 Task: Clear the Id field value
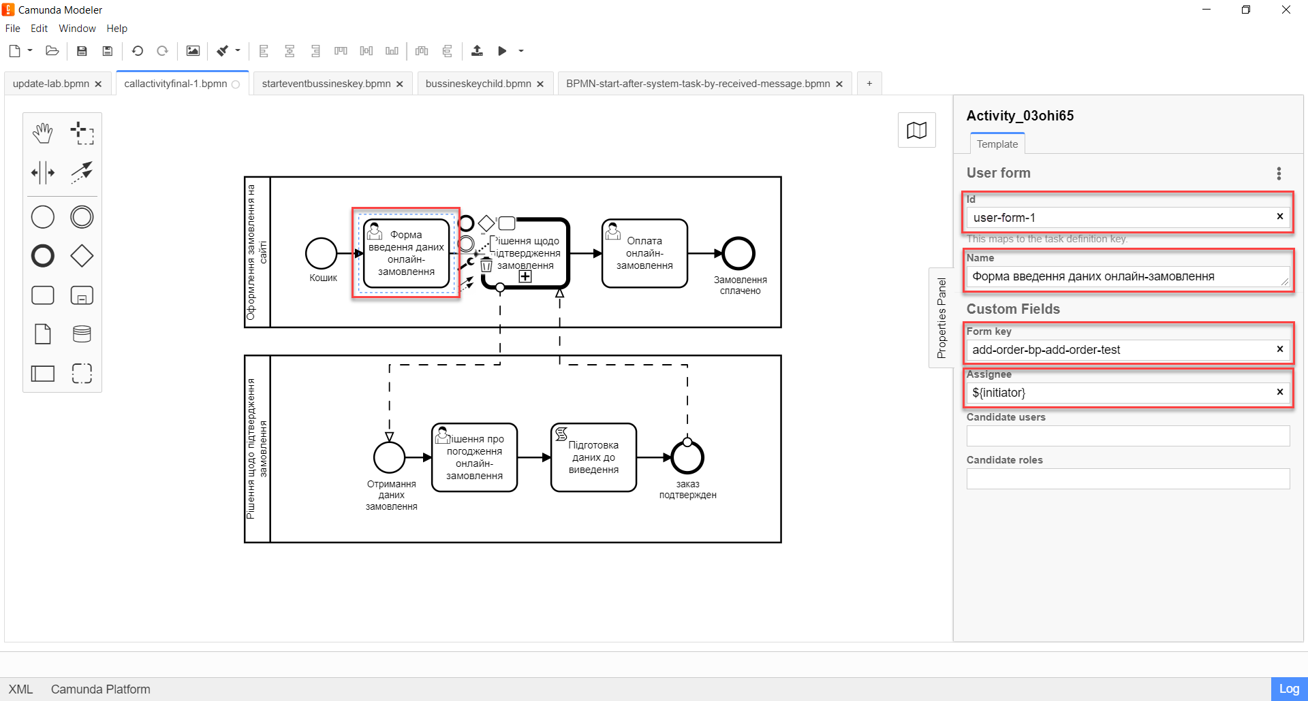1280,216
